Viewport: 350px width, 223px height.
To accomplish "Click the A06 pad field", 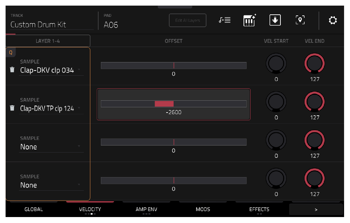I will 111,25.
